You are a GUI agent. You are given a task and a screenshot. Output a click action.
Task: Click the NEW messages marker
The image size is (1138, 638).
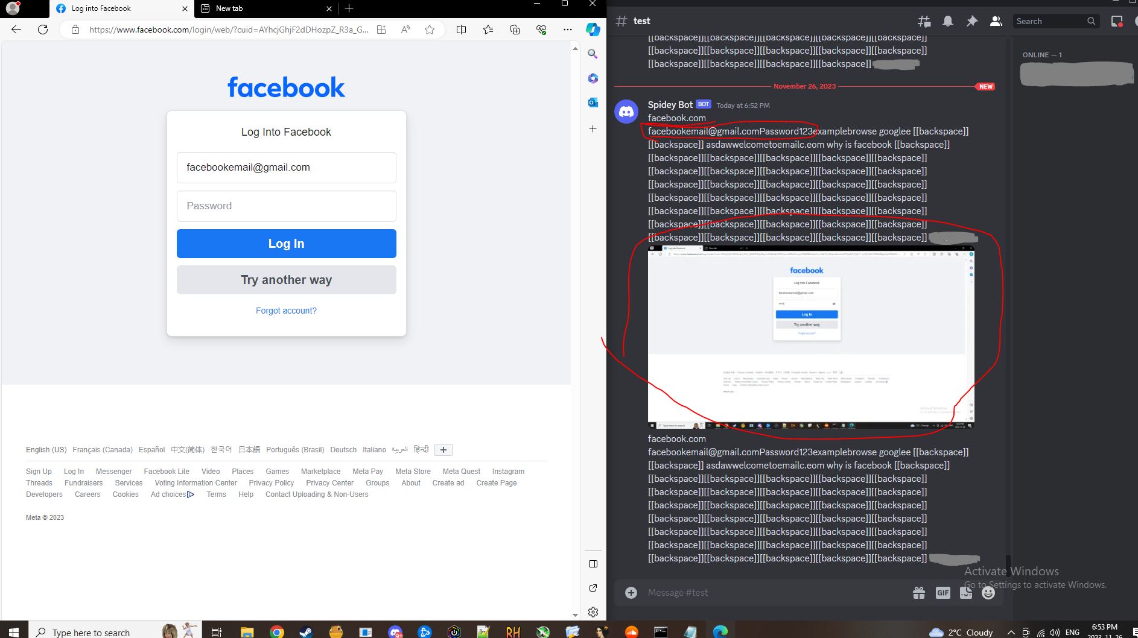point(985,86)
